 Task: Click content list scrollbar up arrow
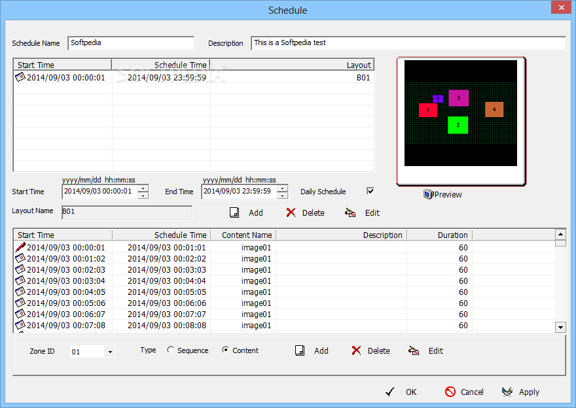tap(560, 234)
